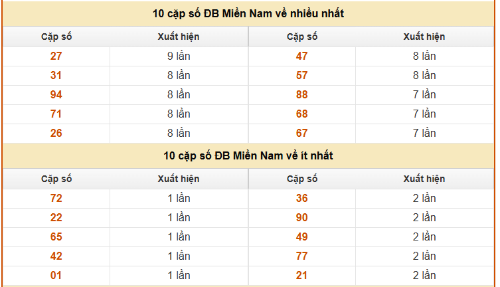Open number pair 67
500x287 pixels.
(x=302, y=134)
